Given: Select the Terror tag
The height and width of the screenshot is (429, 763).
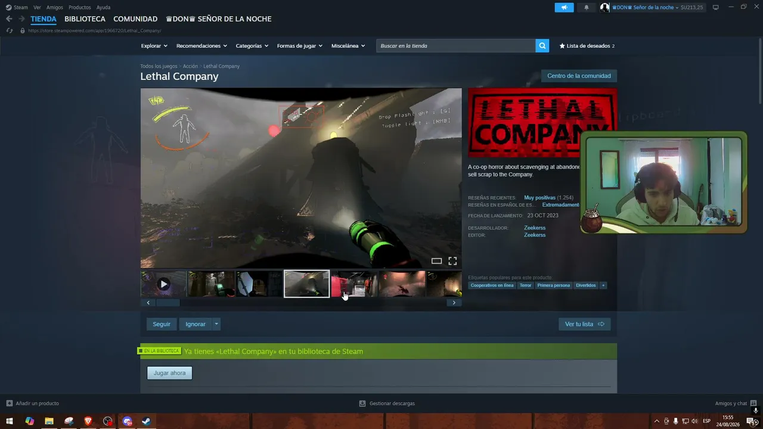Looking at the screenshot, I should (525, 285).
